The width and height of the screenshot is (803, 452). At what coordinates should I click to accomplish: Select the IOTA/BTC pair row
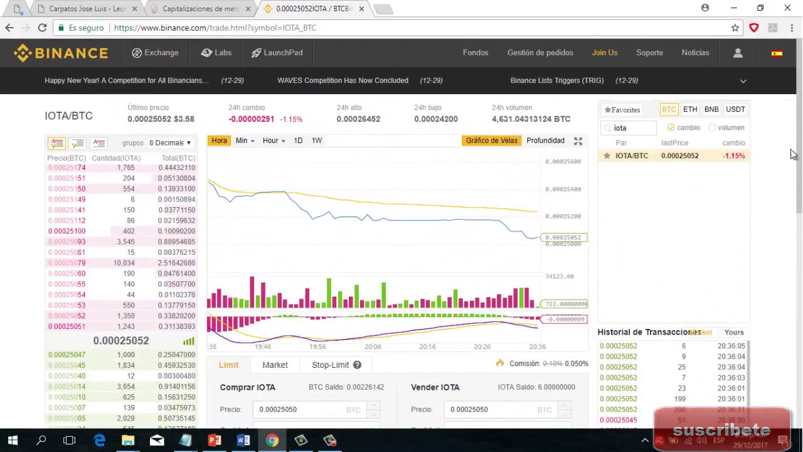point(674,156)
